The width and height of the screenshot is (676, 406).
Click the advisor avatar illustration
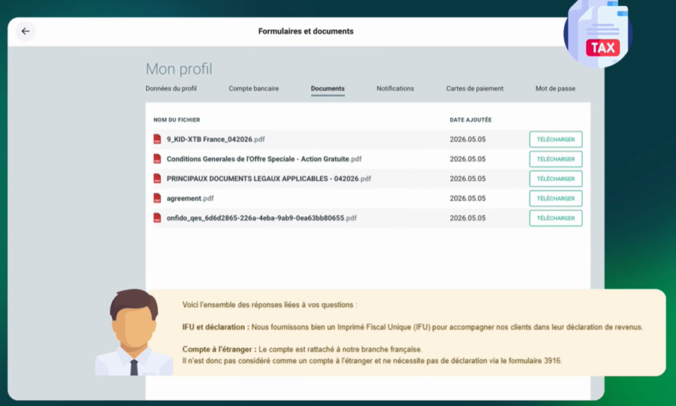click(134, 332)
